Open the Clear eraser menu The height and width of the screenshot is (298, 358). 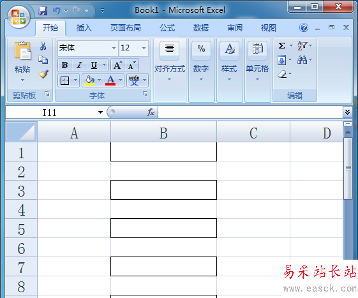[x=285, y=74]
